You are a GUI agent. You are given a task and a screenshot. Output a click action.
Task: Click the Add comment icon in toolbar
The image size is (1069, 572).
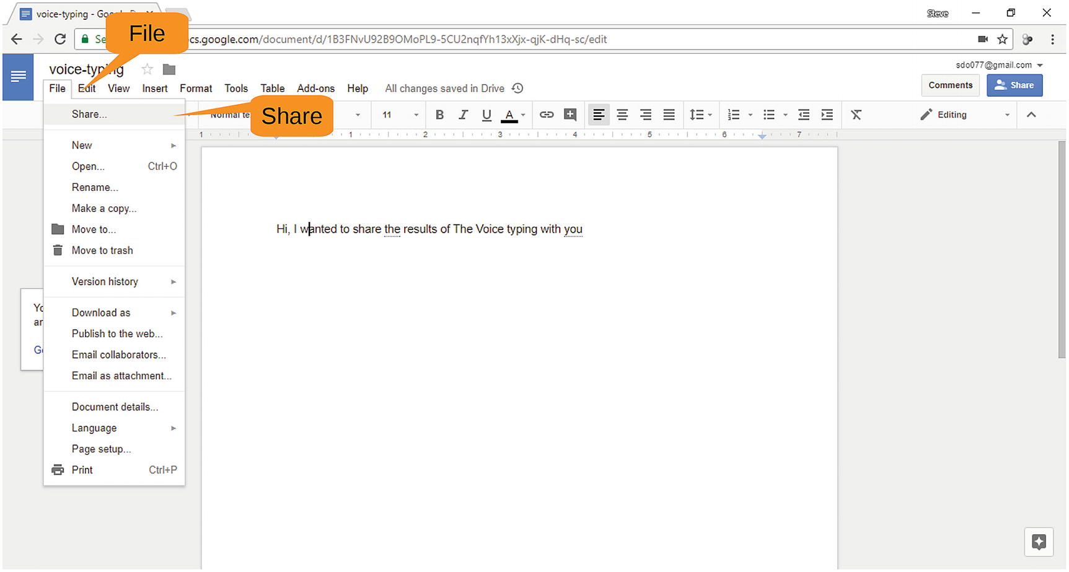coord(570,115)
